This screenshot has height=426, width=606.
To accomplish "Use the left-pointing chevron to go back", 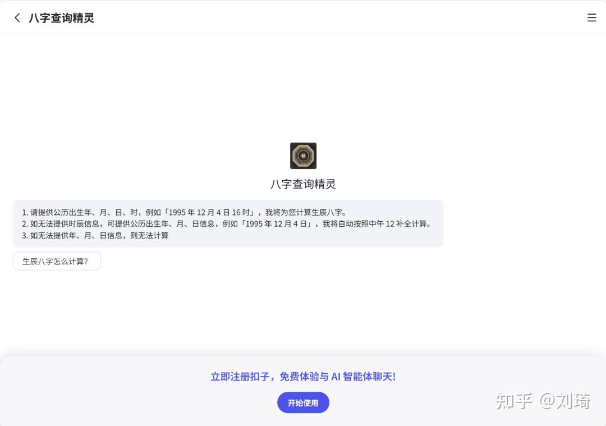I will click(x=17, y=17).
